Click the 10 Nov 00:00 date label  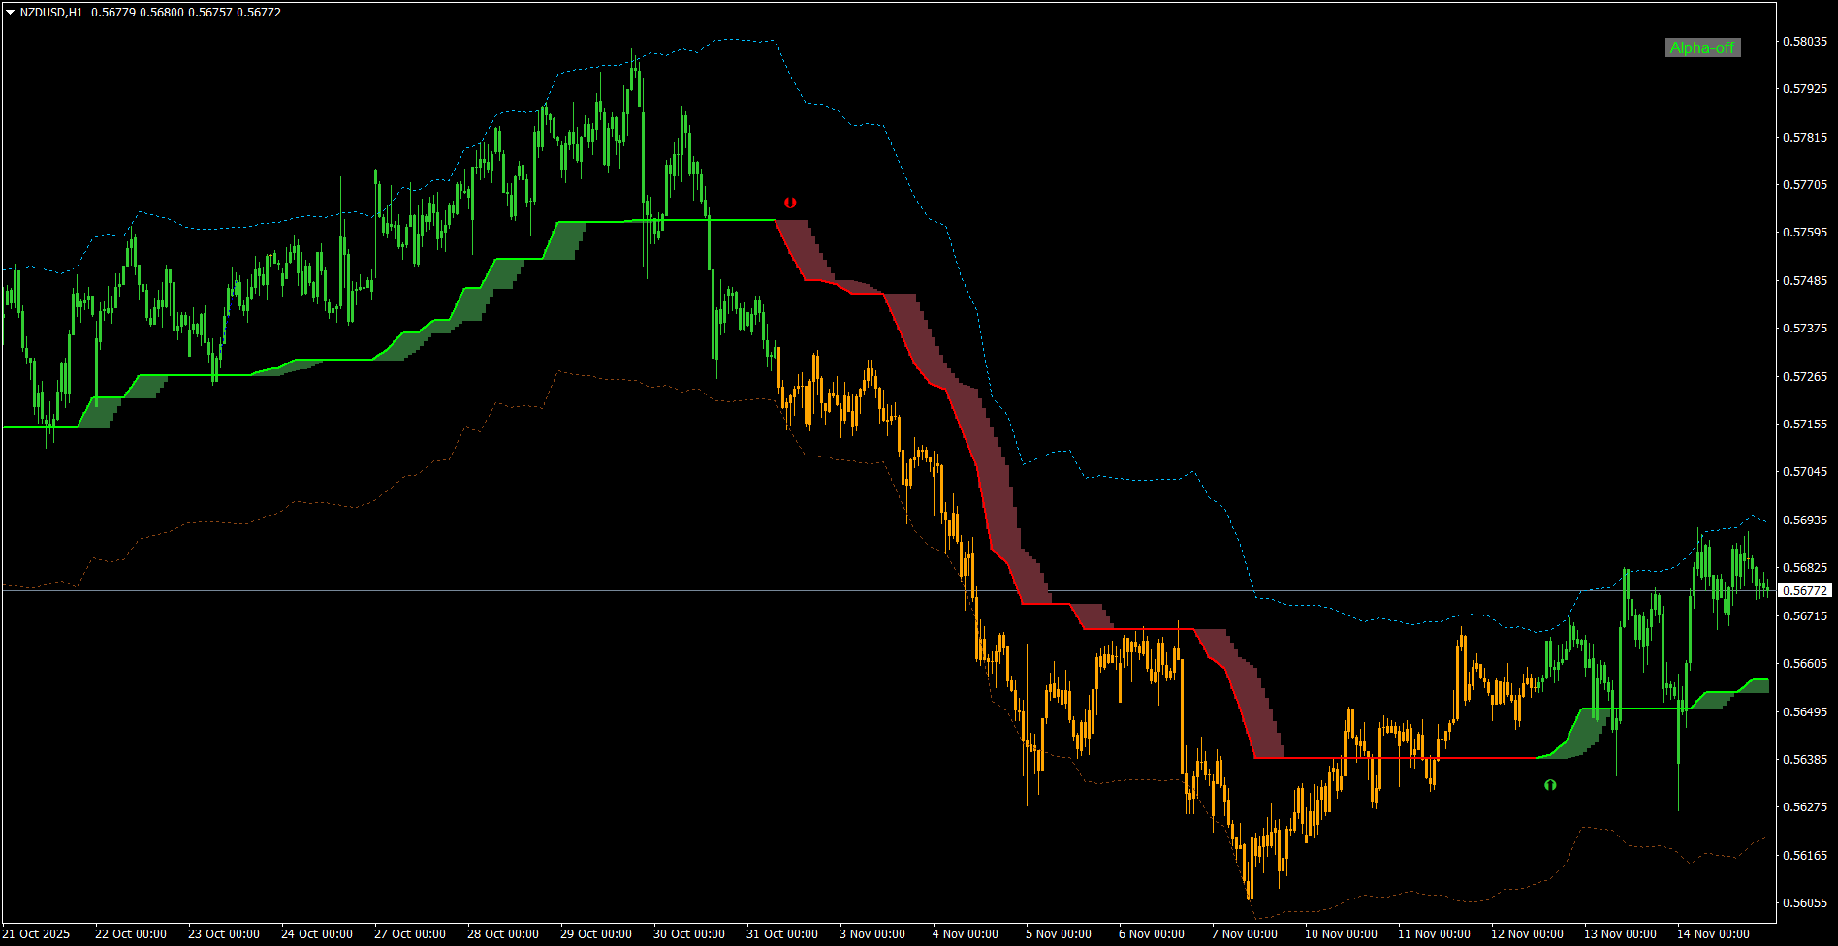(x=1341, y=934)
